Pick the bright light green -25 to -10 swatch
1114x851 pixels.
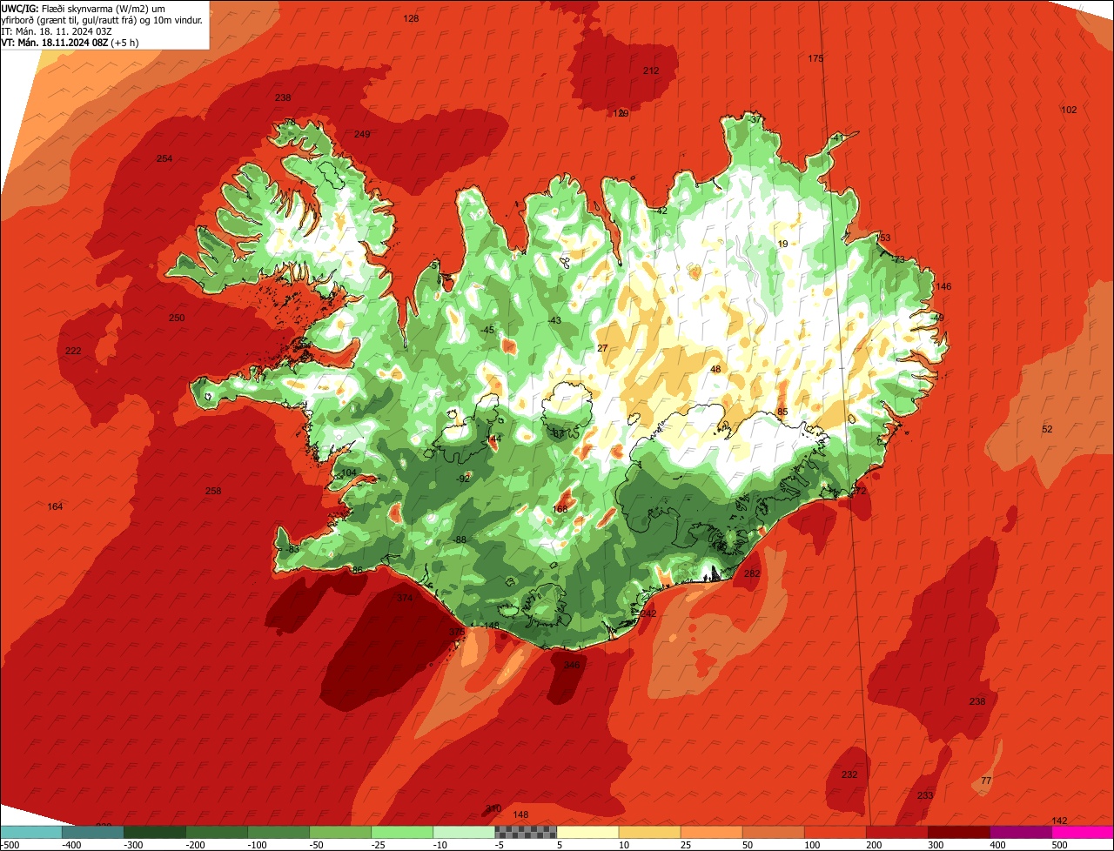tap(401, 832)
